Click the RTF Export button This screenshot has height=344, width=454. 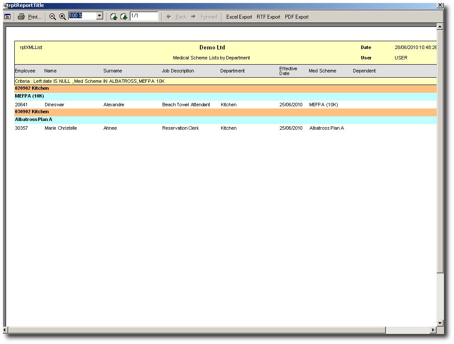point(268,17)
